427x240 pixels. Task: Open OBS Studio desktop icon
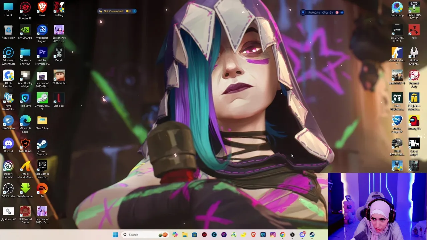[8, 191]
